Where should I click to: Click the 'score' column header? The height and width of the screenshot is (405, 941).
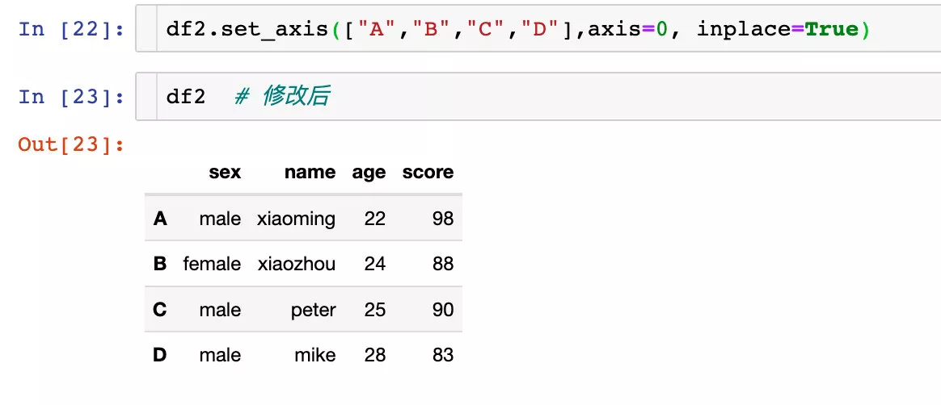pos(428,173)
